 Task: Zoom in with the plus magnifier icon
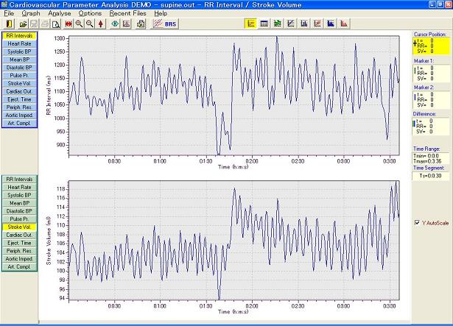79,24
